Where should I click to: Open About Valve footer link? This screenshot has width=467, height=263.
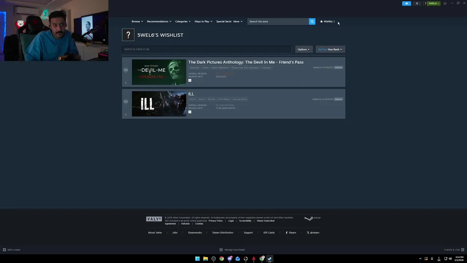(x=155, y=233)
